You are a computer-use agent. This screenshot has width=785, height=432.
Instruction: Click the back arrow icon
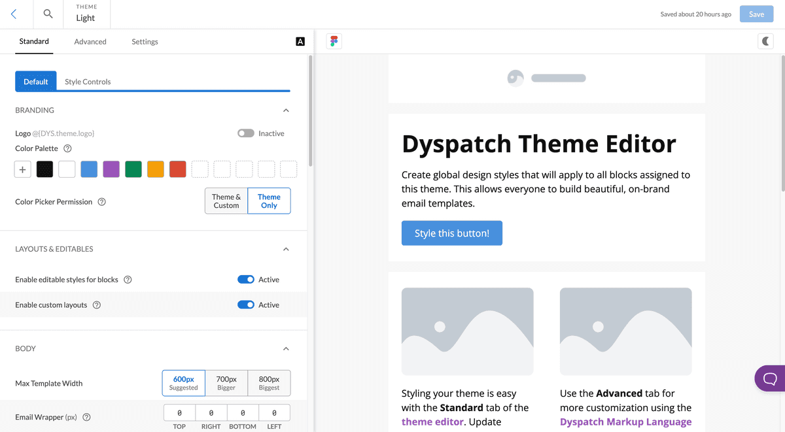click(x=14, y=14)
